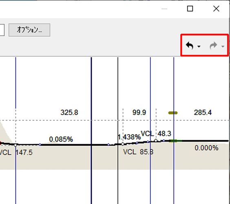
Task: Click the 0.000% grade label
Action: (x=206, y=148)
